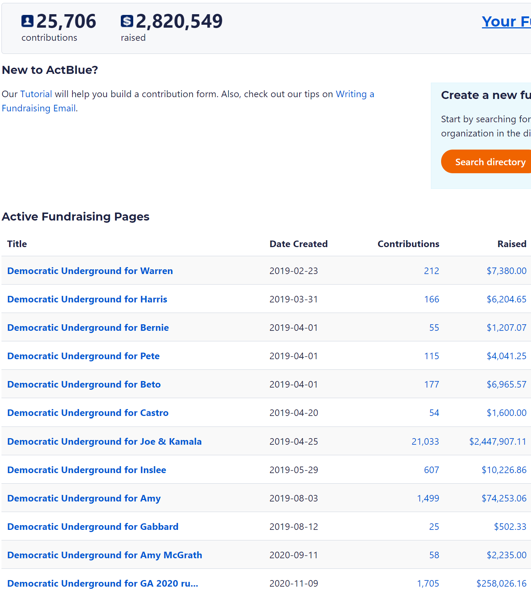531x595 pixels.
Task: Click the 2019-02-23 date cell
Action: point(294,271)
